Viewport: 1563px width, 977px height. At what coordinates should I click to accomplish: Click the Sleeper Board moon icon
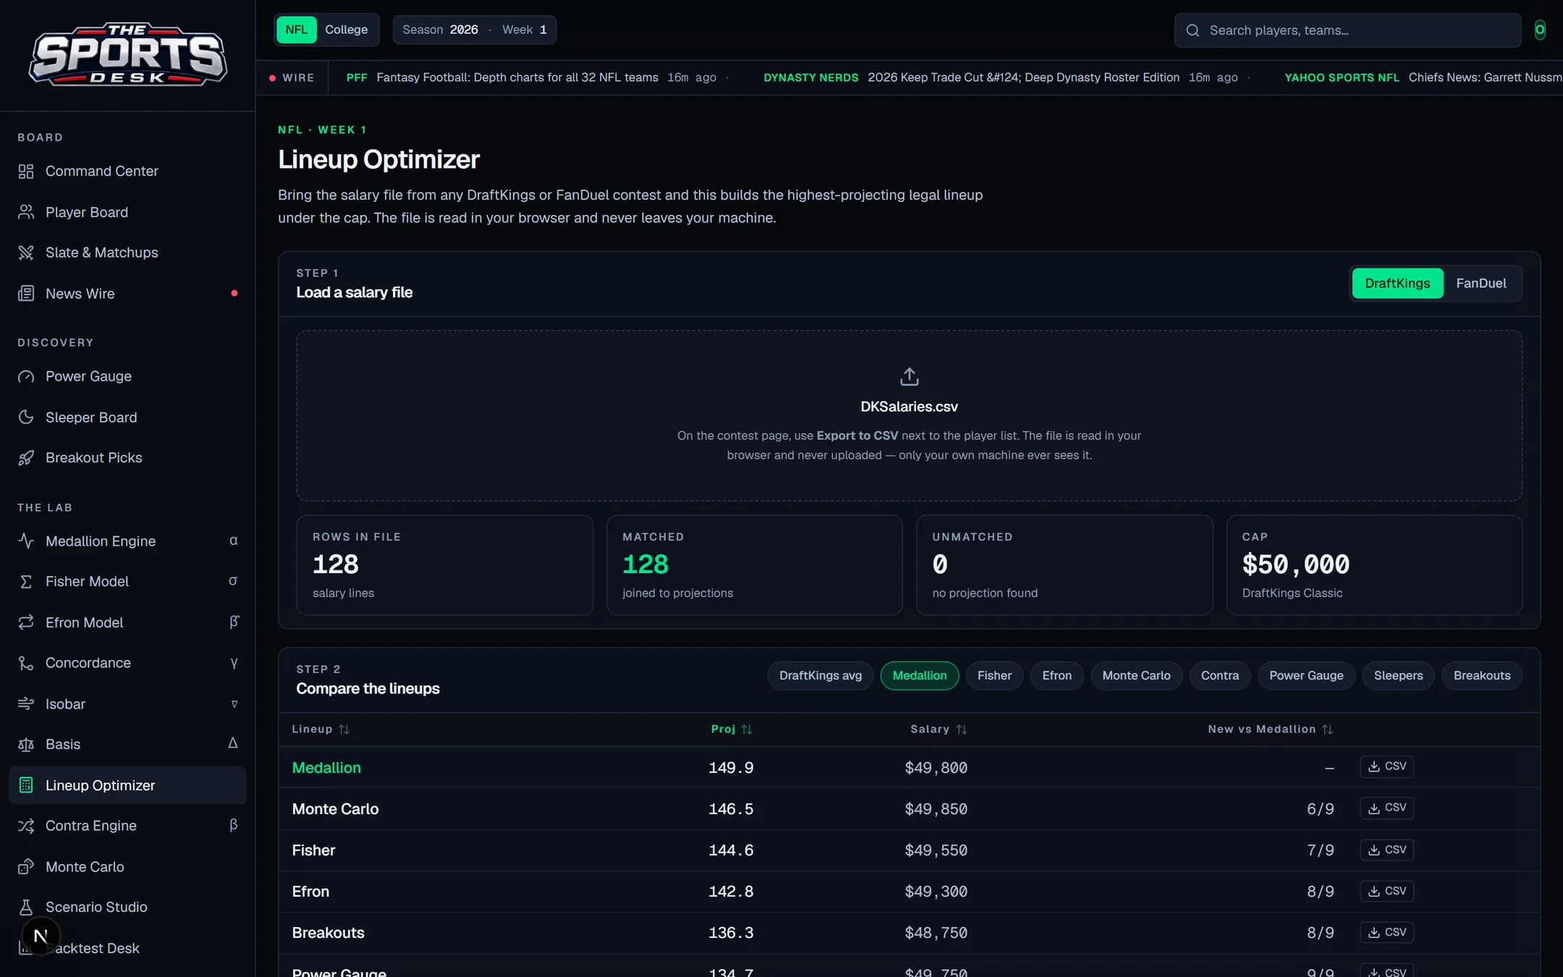pos(26,417)
